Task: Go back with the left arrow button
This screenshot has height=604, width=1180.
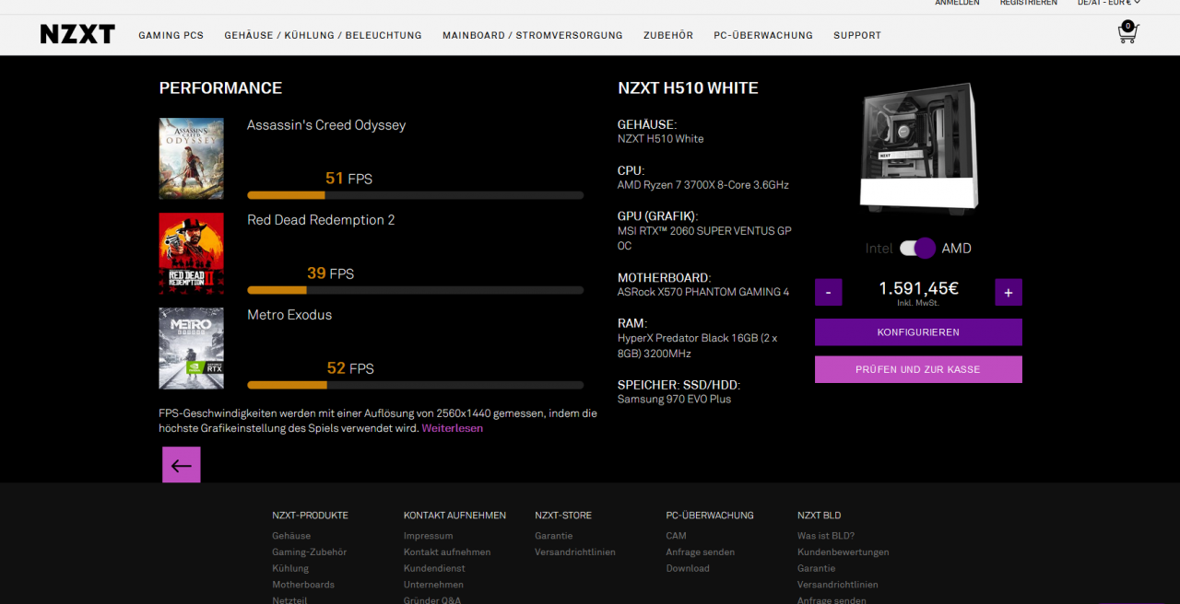Action: click(182, 465)
